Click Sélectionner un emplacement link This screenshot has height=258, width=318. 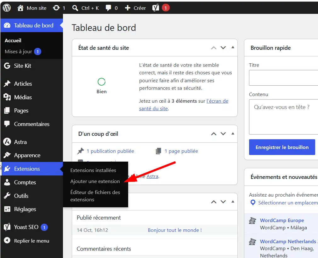click(x=288, y=203)
